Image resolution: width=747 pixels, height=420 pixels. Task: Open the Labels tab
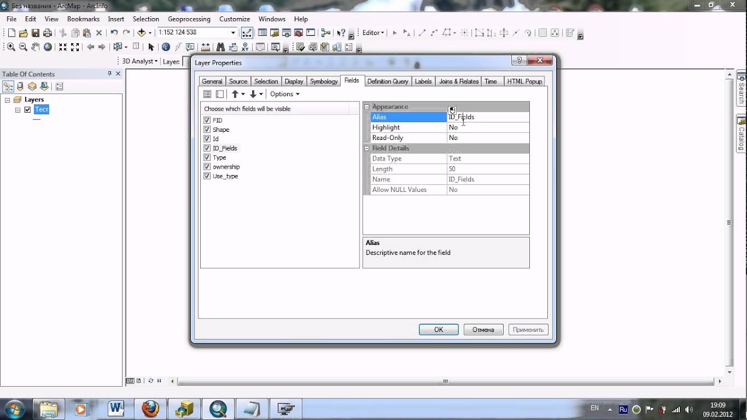(x=423, y=82)
